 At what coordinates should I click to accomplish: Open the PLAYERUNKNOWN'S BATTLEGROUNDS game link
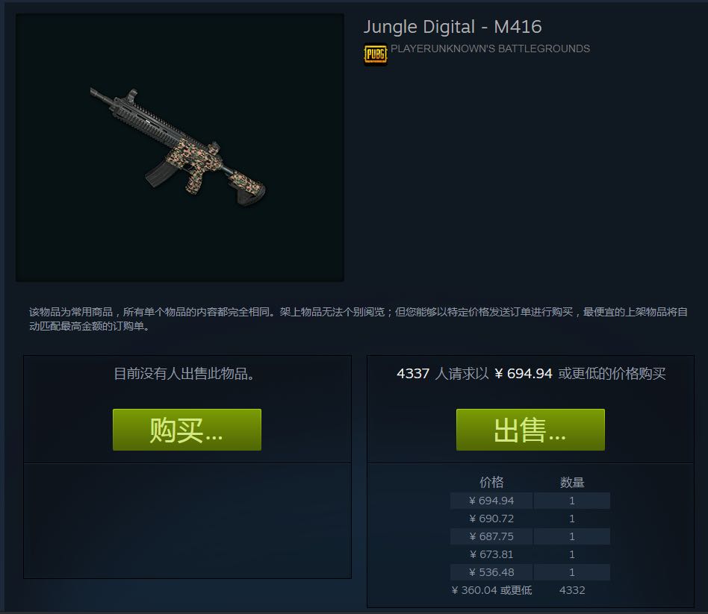(490, 48)
